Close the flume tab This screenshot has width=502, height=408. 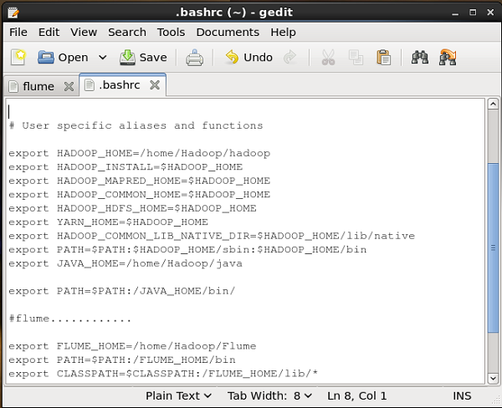click(x=68, y=86)
